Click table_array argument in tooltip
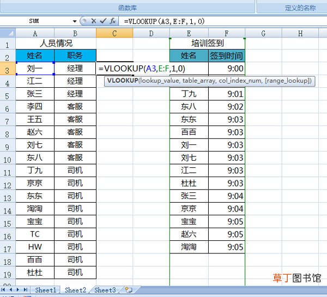Viewport: 327px width, 297px height. [x=199, y=81]
